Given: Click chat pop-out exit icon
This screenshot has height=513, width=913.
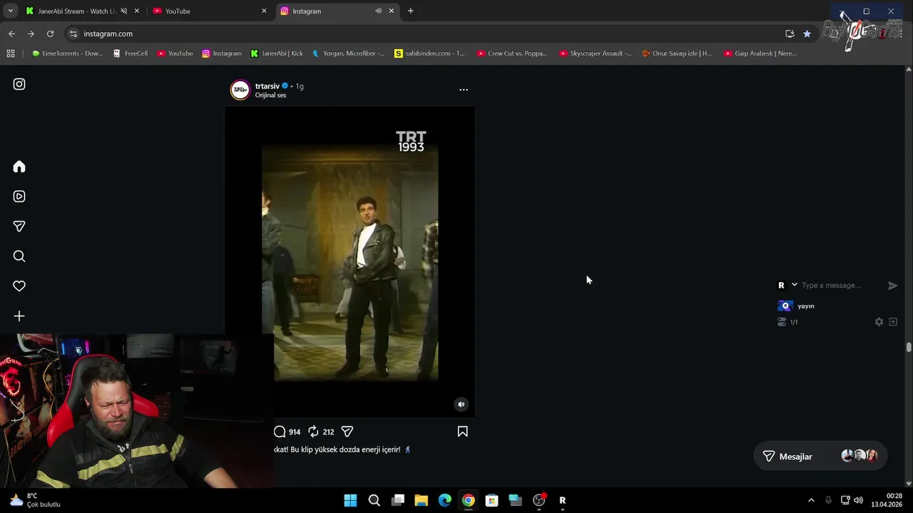Looking at the screenshot, I should [x=893, y=322].
